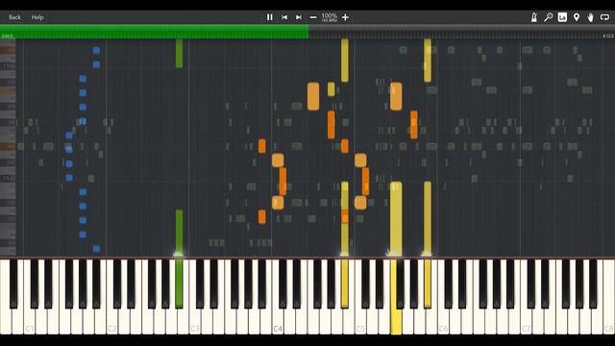Viewport: 615px width, 346px height.
Task: Skip back to previous section
Action: pyautogui.click(x=284, y=17)
